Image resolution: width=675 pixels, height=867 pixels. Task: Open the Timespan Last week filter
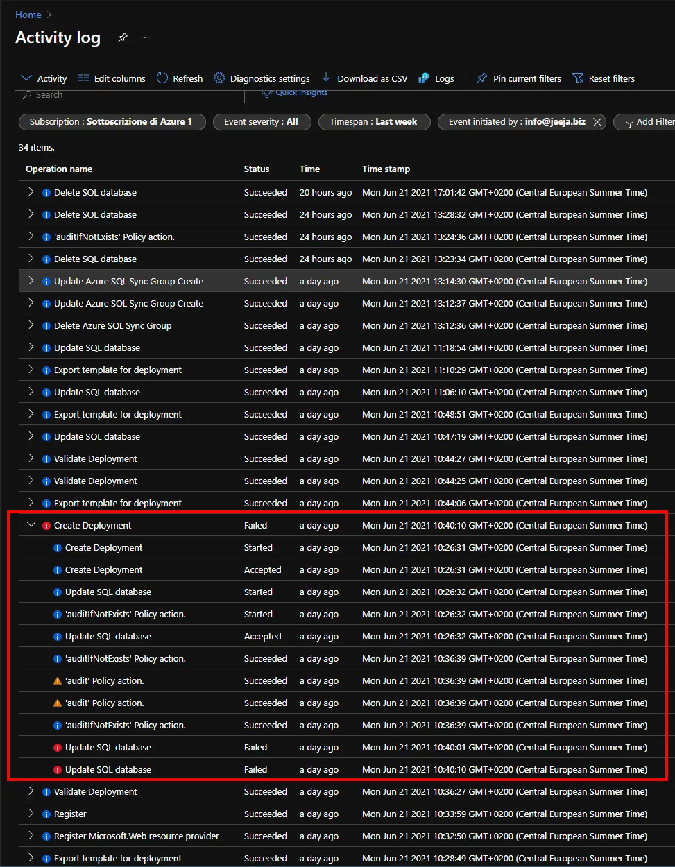(374, 122)
